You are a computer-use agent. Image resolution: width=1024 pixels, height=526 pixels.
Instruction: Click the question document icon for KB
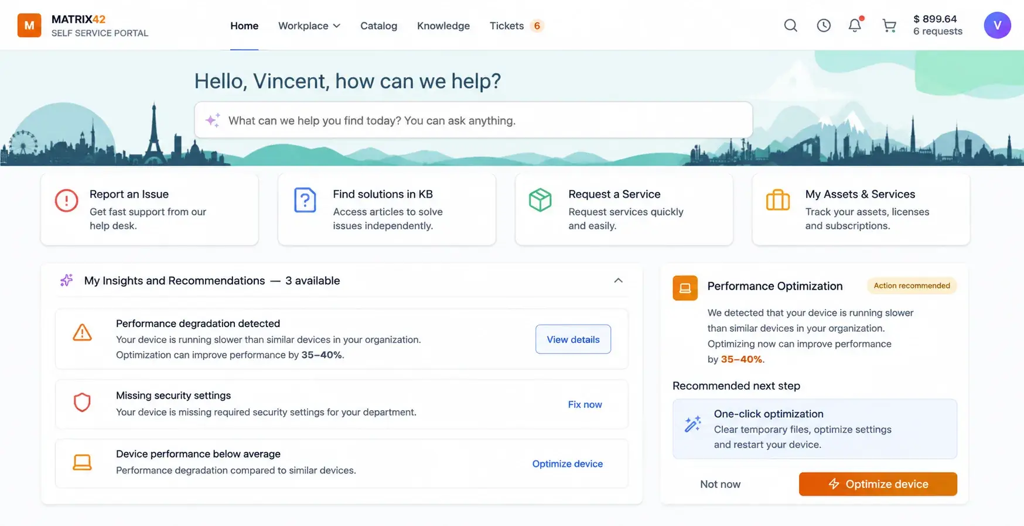pyautogui.click(x=305, y=201)
